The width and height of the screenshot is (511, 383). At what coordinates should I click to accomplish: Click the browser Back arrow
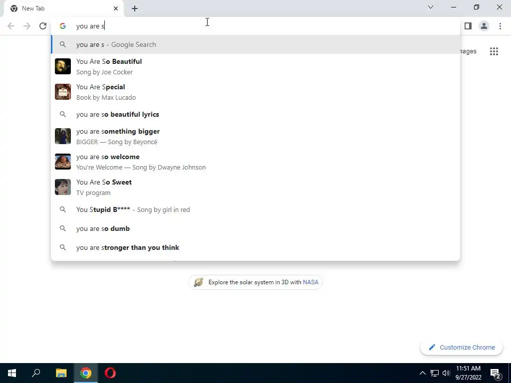point(11,26)
